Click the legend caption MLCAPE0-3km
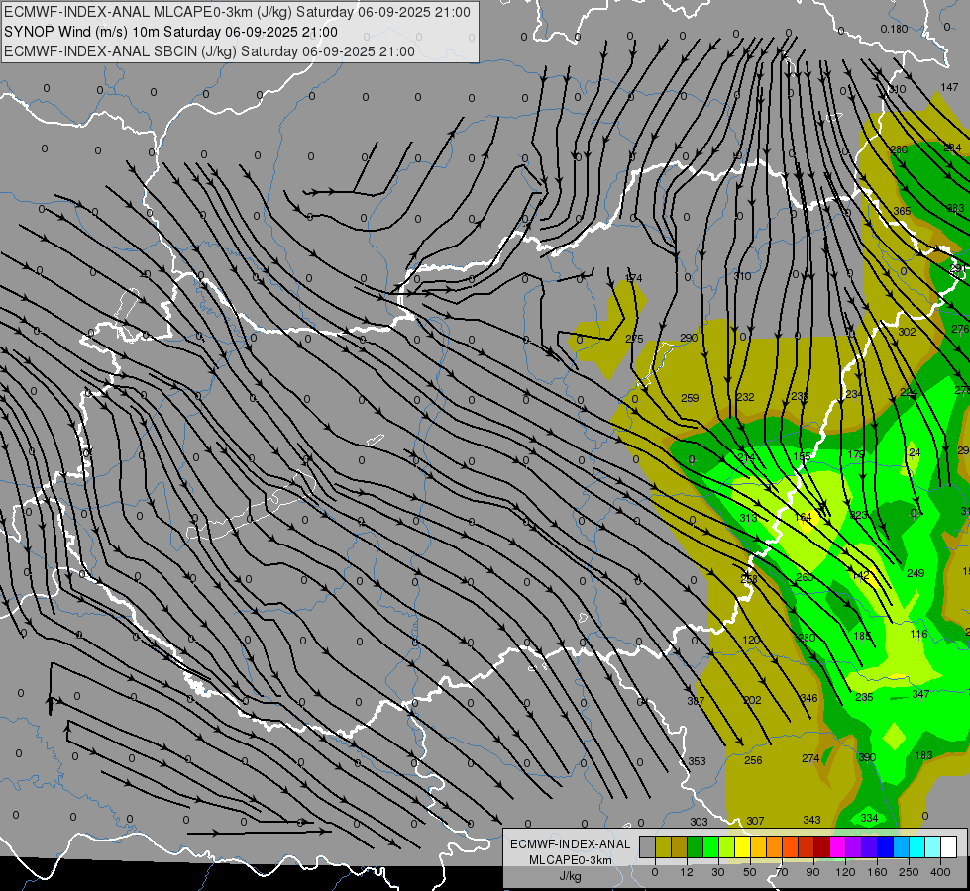Viewport: 970px width, 891px height. tap(570, 860)
